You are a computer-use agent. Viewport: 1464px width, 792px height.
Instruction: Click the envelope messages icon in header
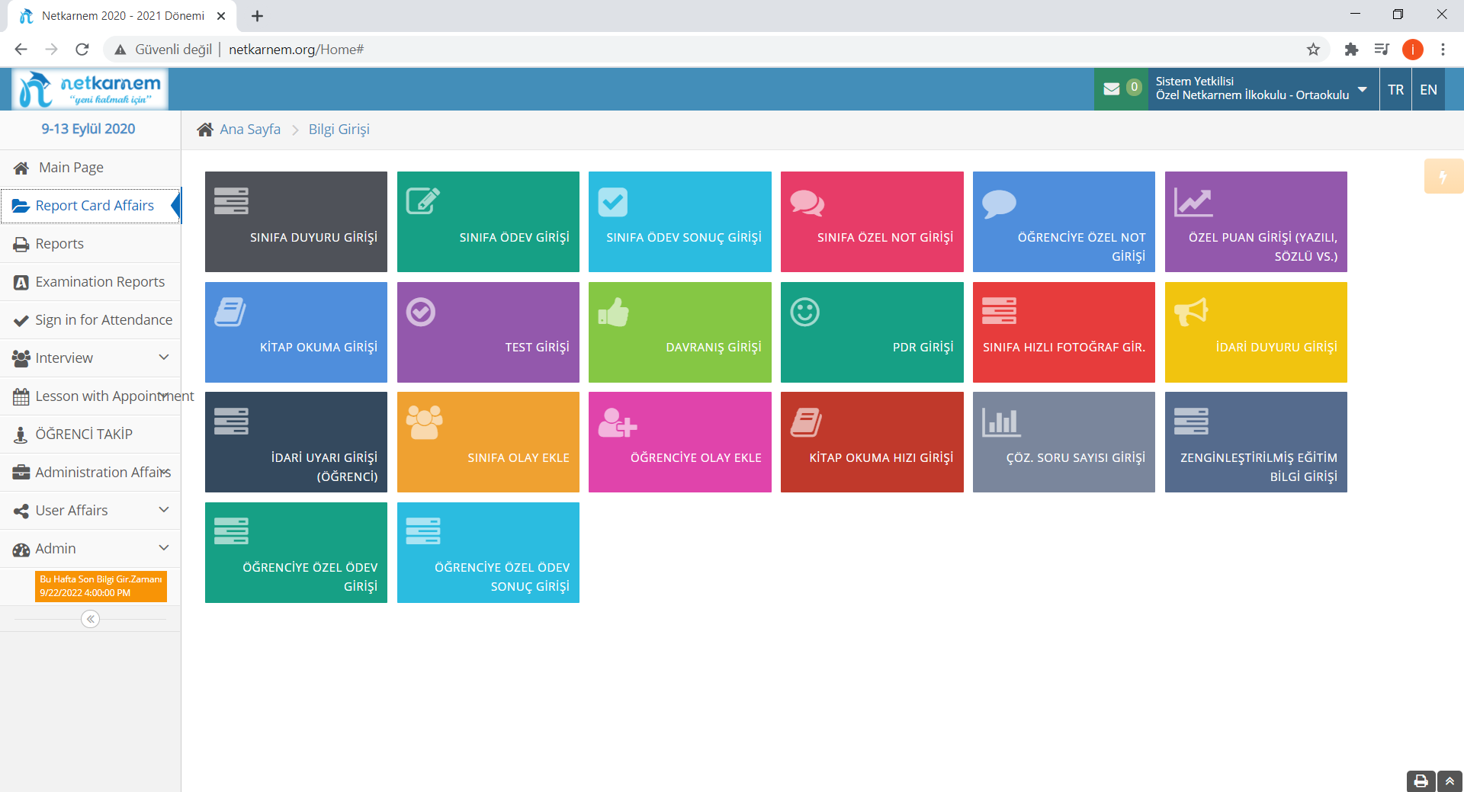point(1112,89)
